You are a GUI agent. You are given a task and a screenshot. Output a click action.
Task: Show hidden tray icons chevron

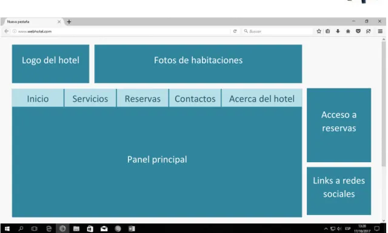[326, 229]
